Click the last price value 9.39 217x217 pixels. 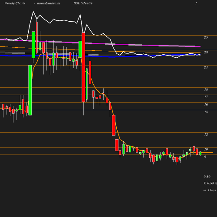click(x=207, y=177)
